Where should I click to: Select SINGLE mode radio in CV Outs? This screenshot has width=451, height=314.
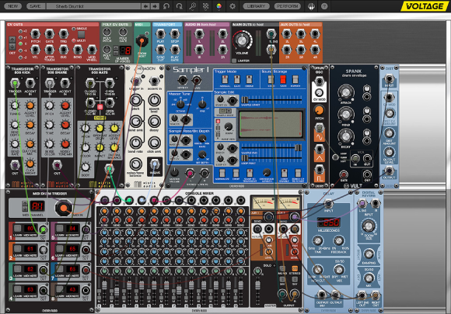(x=74, y=29)
